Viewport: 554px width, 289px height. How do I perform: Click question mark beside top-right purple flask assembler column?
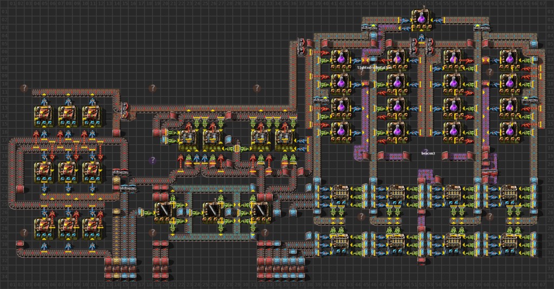(x=490, y=72)
